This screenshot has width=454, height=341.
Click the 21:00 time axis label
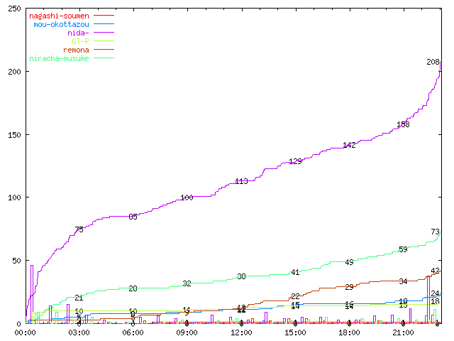tap(403, 332)
